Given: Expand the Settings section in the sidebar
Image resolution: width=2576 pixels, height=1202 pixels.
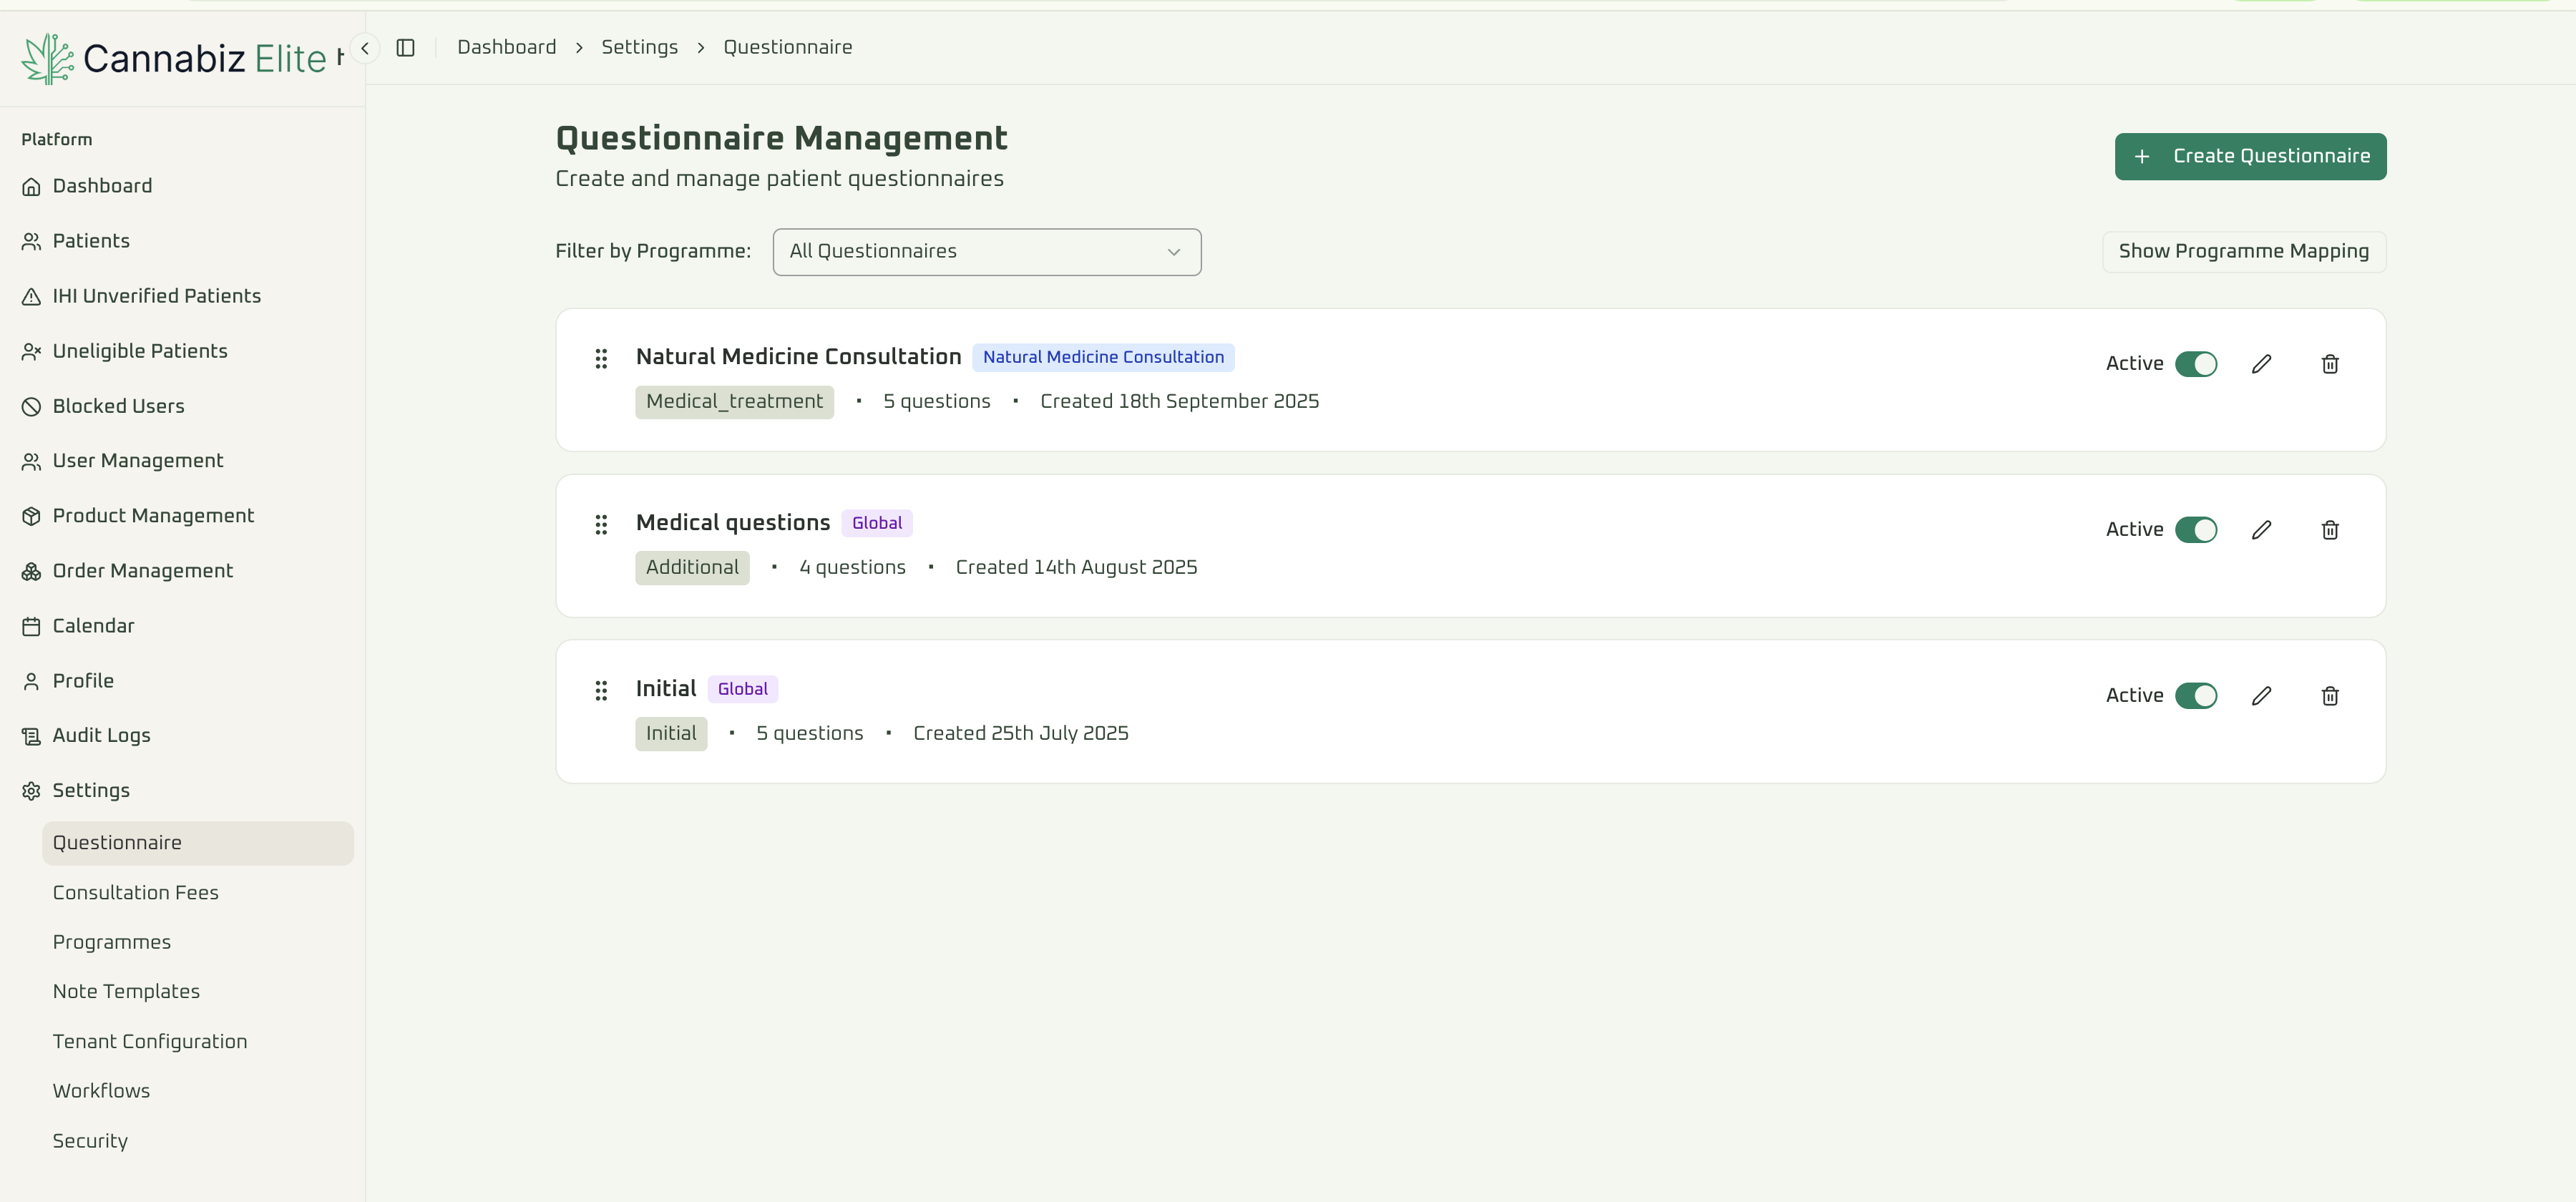Looking at the screenshot, I should click(91, 789).
